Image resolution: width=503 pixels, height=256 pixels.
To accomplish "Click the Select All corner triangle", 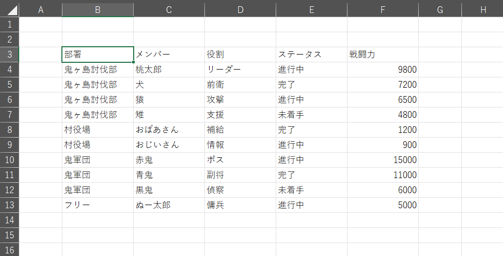I will coord(9,9).
